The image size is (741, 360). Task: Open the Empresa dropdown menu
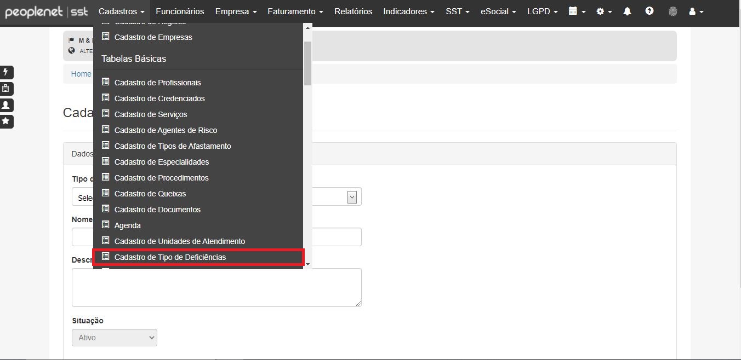click(236, 11)
